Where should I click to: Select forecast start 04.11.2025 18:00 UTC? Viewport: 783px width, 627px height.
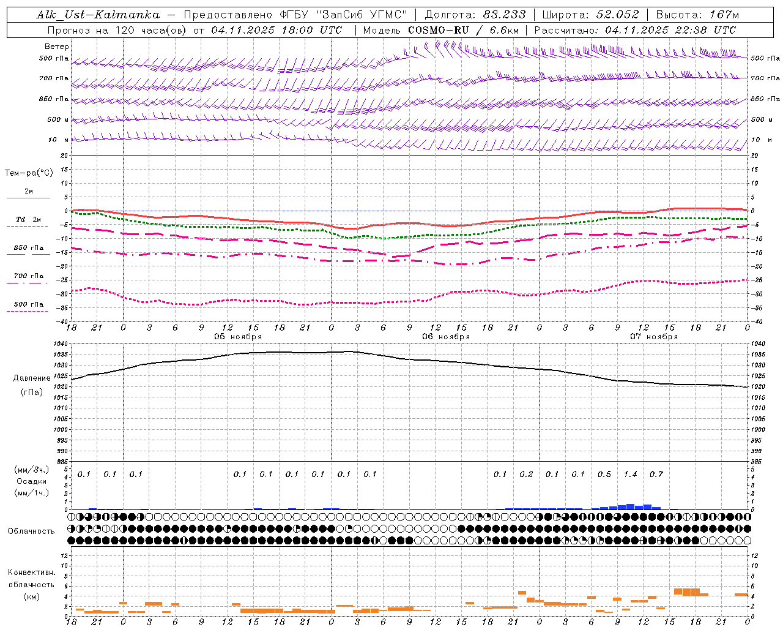point(276,30)
